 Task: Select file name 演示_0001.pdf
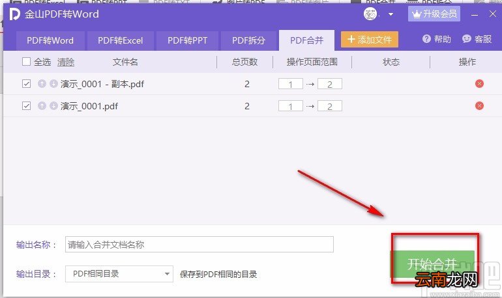coord(89,106)
